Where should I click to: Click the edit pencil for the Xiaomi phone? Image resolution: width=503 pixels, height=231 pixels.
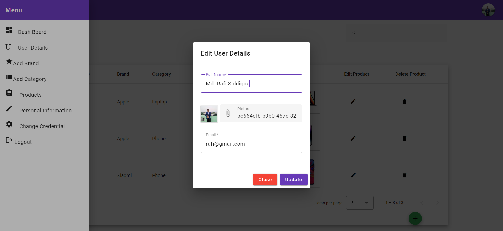coord(353,175)
